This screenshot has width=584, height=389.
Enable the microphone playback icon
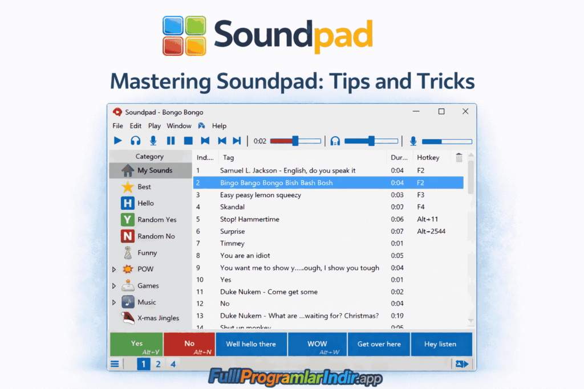(153, 141)
